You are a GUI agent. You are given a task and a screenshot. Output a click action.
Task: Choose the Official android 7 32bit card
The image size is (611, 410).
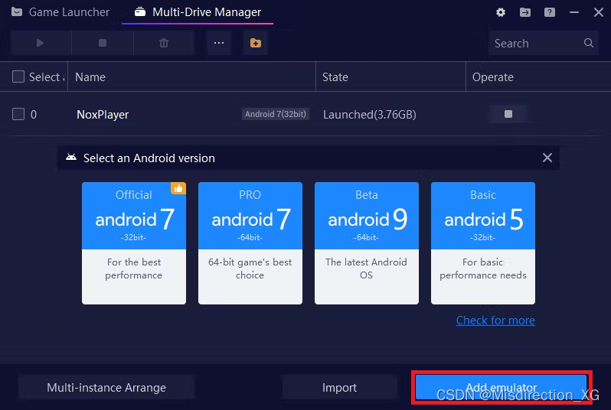click(134, 243)
